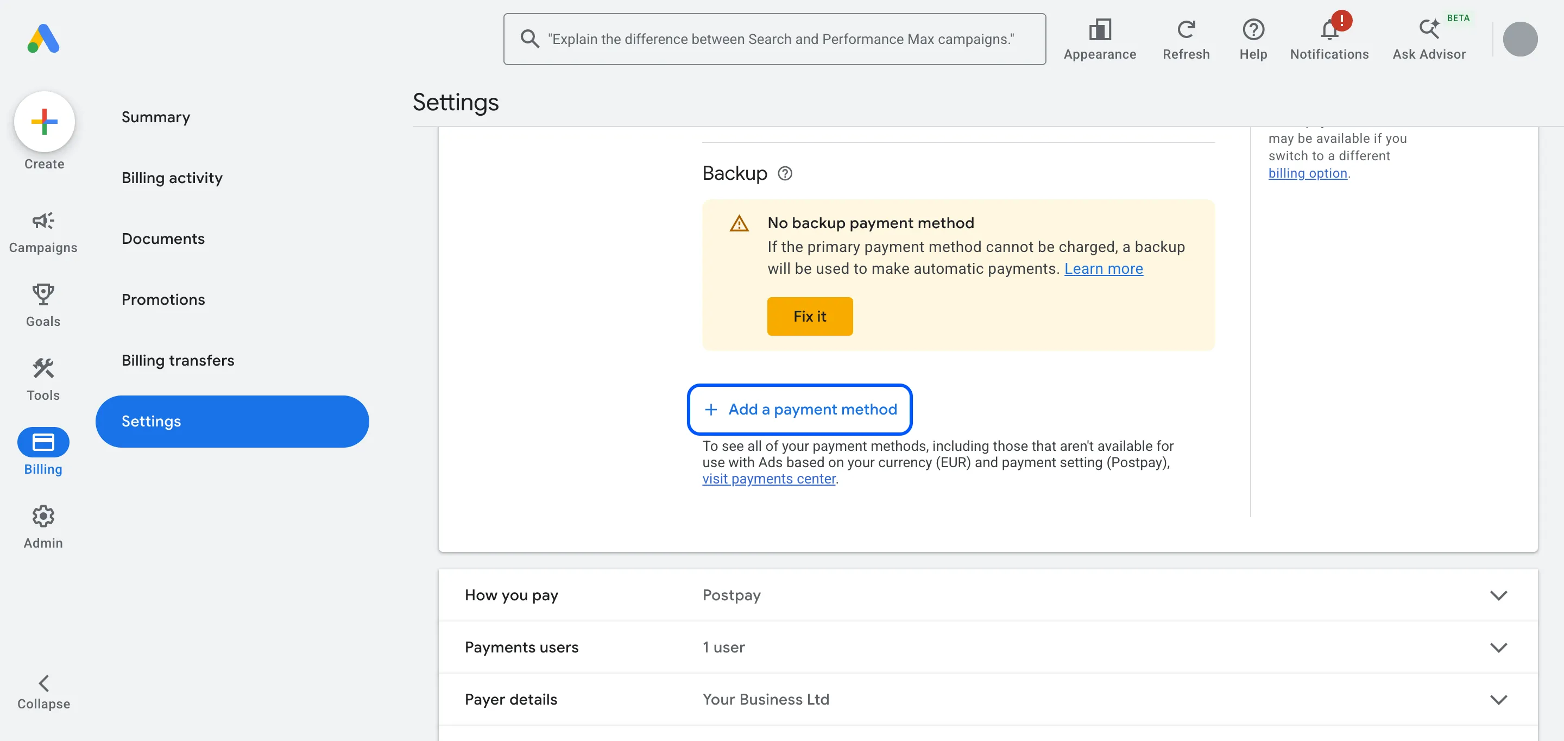The width and height of the screenshot is (1564, 741).
Task: Expand the Payments users row
Action: pyautogui.click(x=988, y=648)
